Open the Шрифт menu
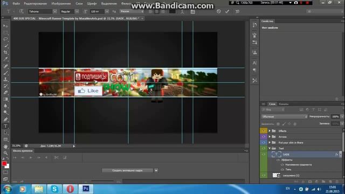 click(x=92, y=4)
